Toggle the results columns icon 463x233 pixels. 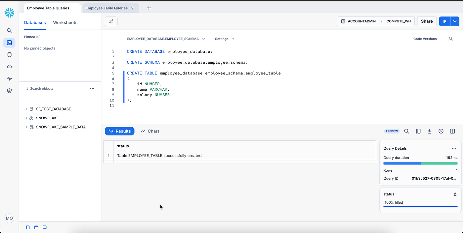(x=418, y=131)
